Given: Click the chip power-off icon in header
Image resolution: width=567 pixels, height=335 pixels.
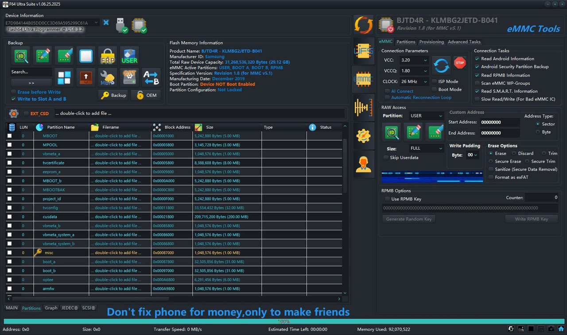Looking at the screenshot, I should point(386,25).
